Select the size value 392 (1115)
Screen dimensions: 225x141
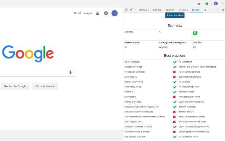click(163, 48)
